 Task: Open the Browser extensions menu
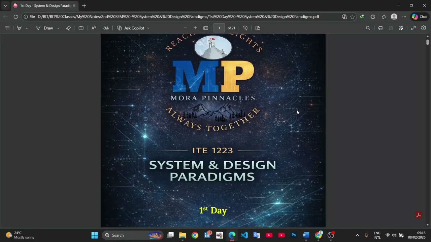[373, 16]
